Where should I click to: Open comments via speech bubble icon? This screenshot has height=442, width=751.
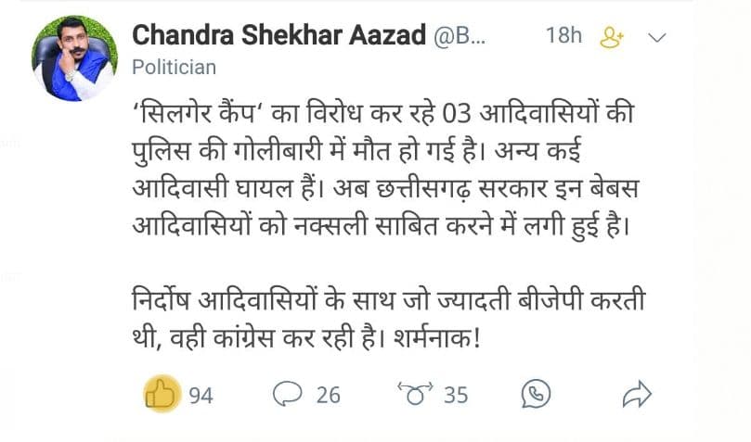click(287, 395)
